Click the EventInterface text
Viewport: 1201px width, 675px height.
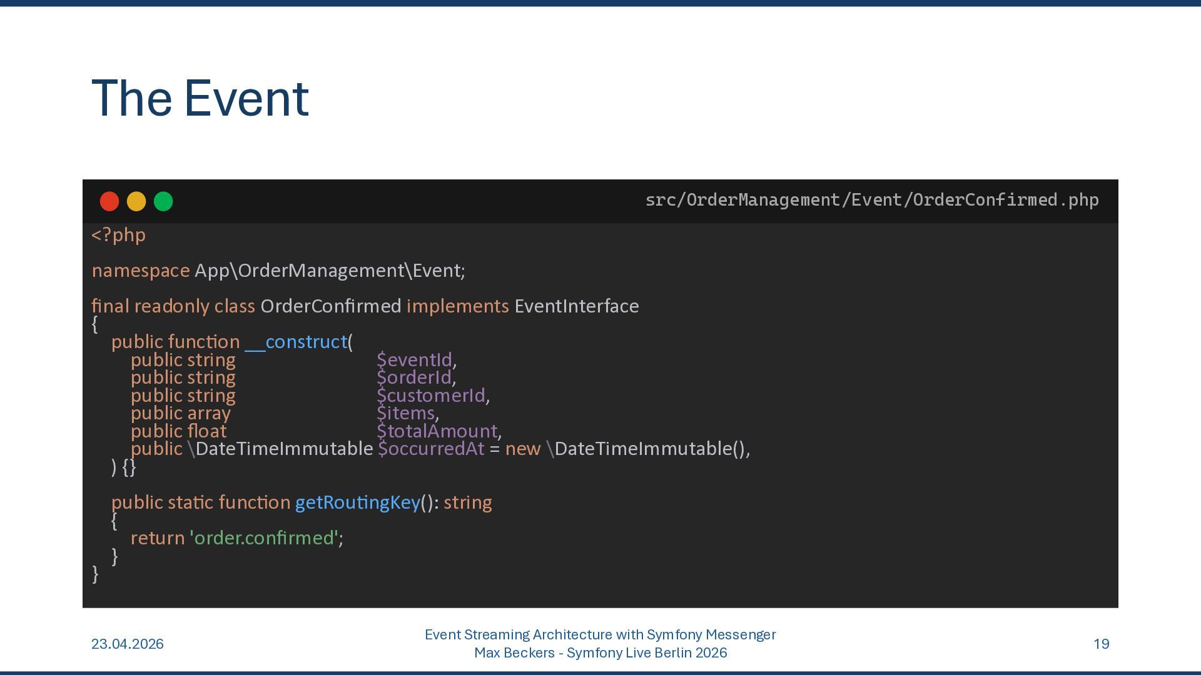[x=576, y=306]
